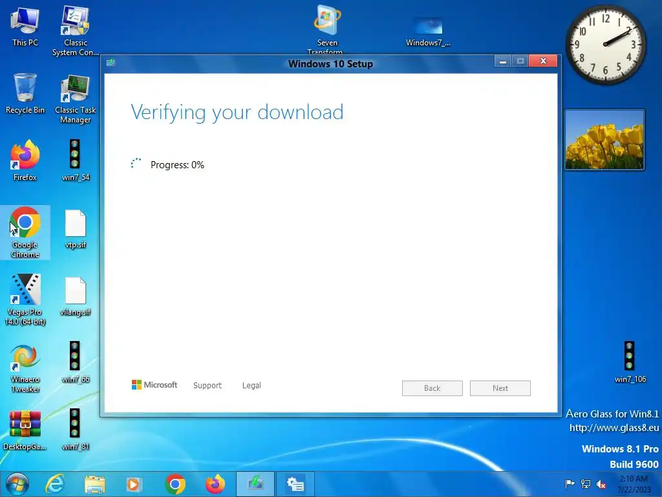Viewport: 662px width, 497px height.
Task: Select the Windows7_... desktop icon
Action: [428, 32]
